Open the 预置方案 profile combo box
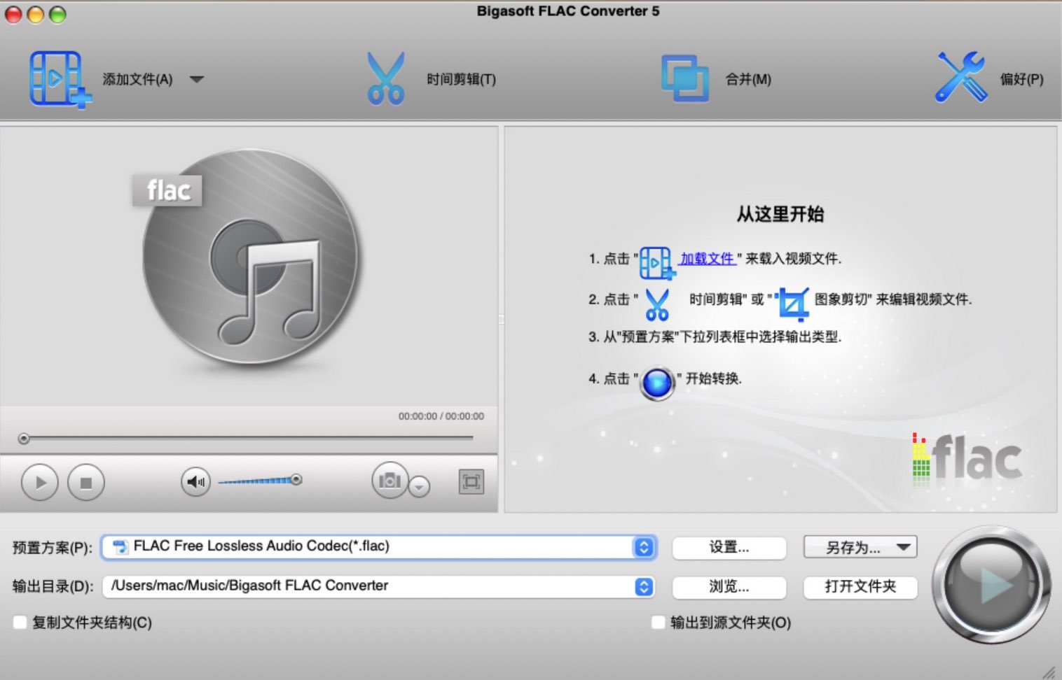Viewport: 1062px width, 680px height. (379, 546)
